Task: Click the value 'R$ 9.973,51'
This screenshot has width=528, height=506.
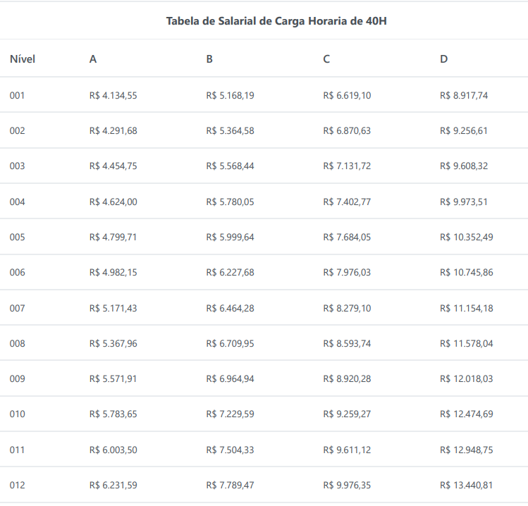Action: (464, 202)
